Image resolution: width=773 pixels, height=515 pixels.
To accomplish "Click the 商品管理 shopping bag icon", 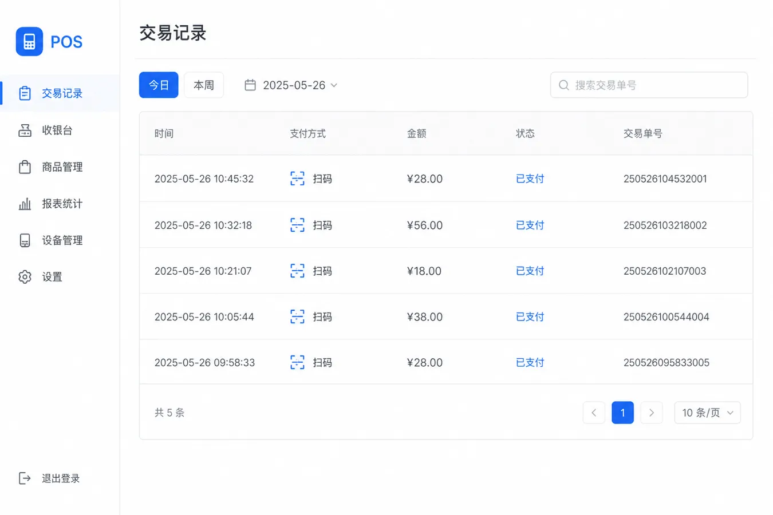I will pyautogui.click(x=25, y=167).
